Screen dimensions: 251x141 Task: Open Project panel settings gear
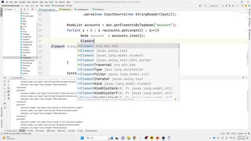[x=32, y=9]
